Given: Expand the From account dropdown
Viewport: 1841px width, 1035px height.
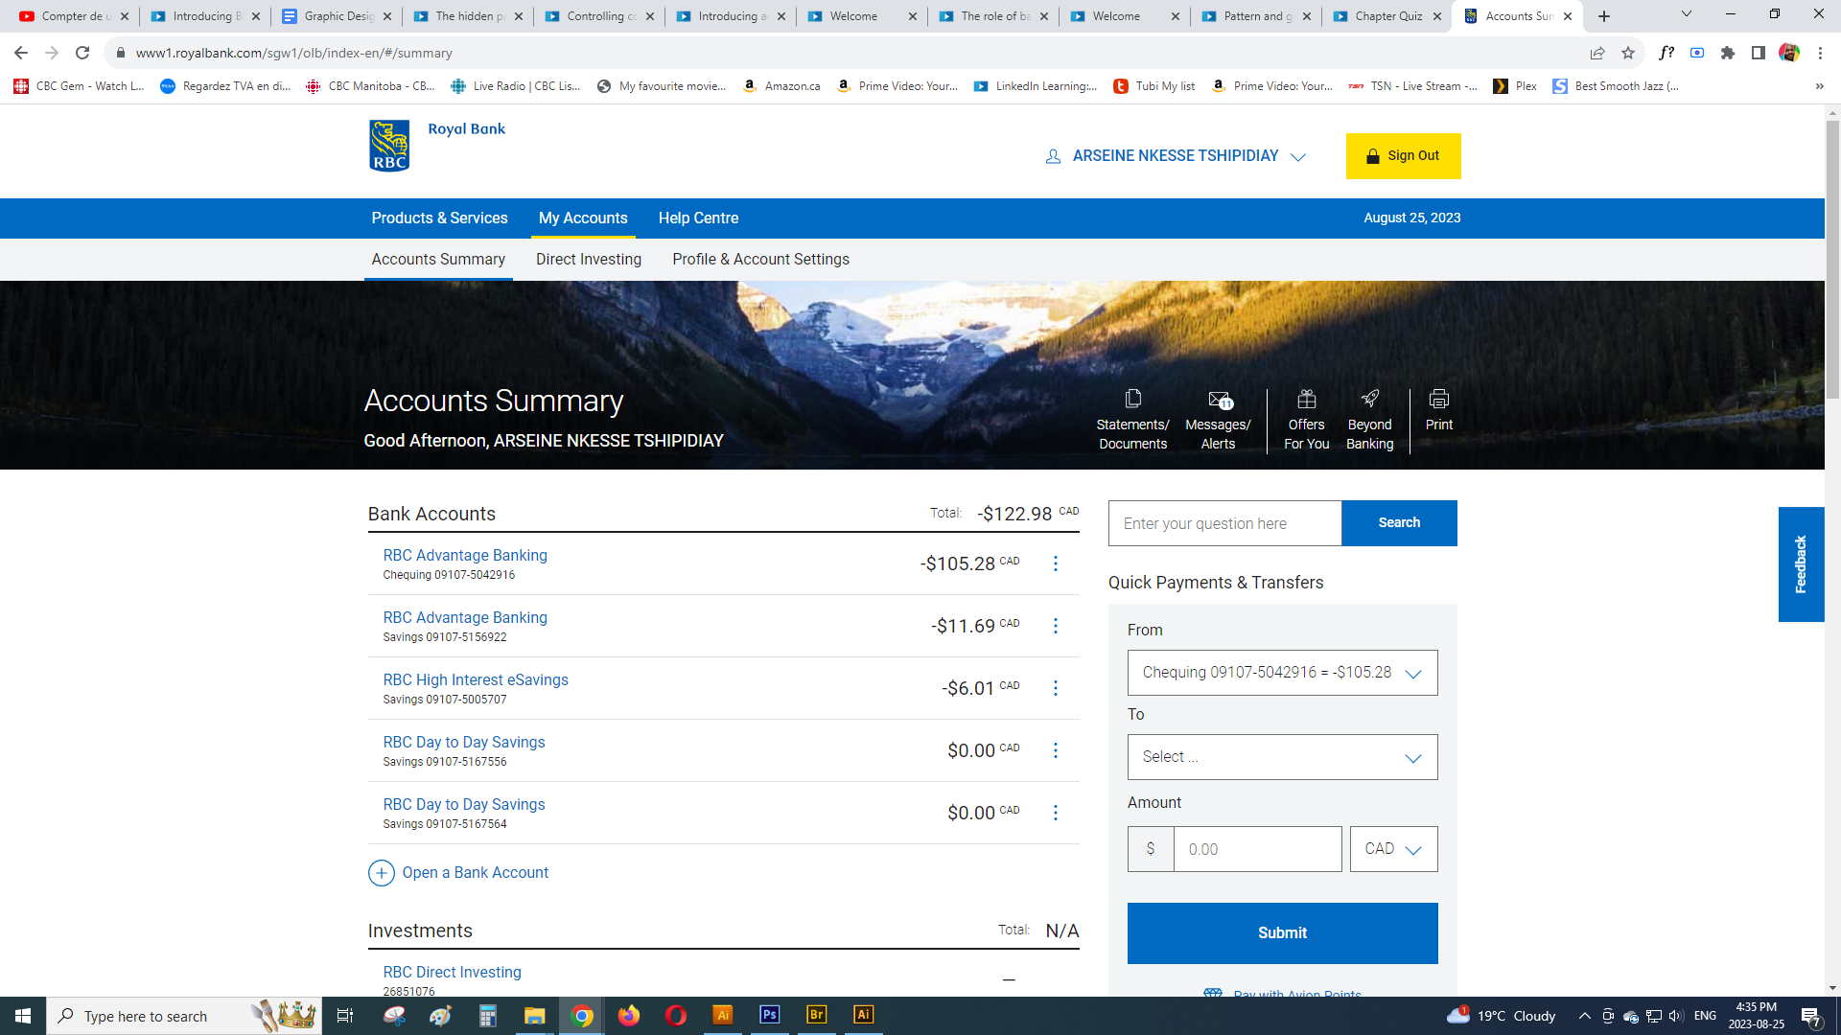Looking at the screenshot, I should [x=1282, y=673].
